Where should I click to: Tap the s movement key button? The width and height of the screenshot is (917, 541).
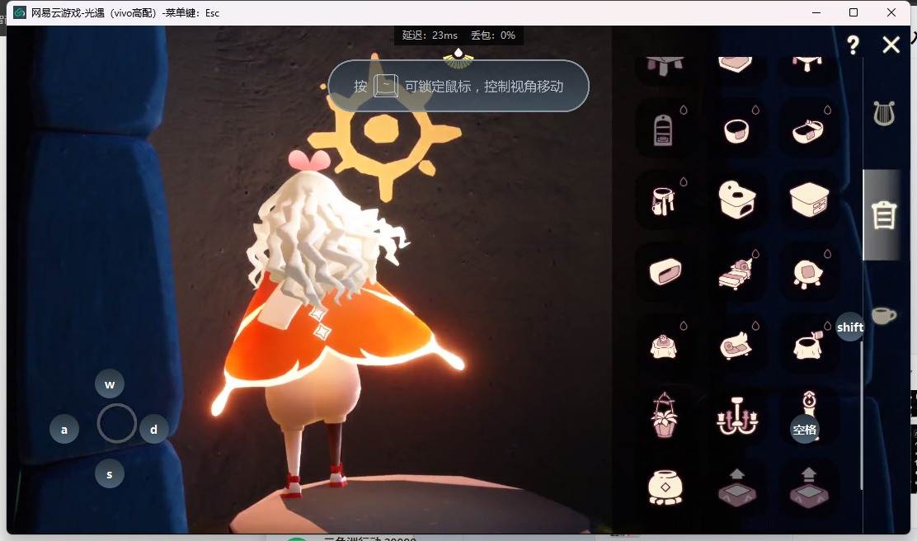110,473
